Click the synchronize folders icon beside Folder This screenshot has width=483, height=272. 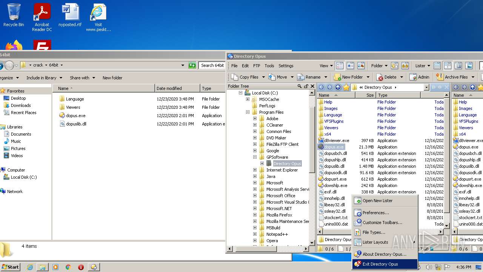[394, 65]
